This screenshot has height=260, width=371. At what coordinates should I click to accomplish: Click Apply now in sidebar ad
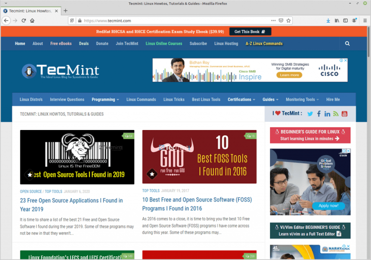328,205
